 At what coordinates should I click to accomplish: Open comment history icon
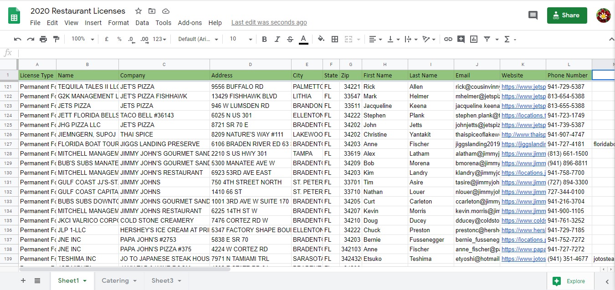pos(533,15)
